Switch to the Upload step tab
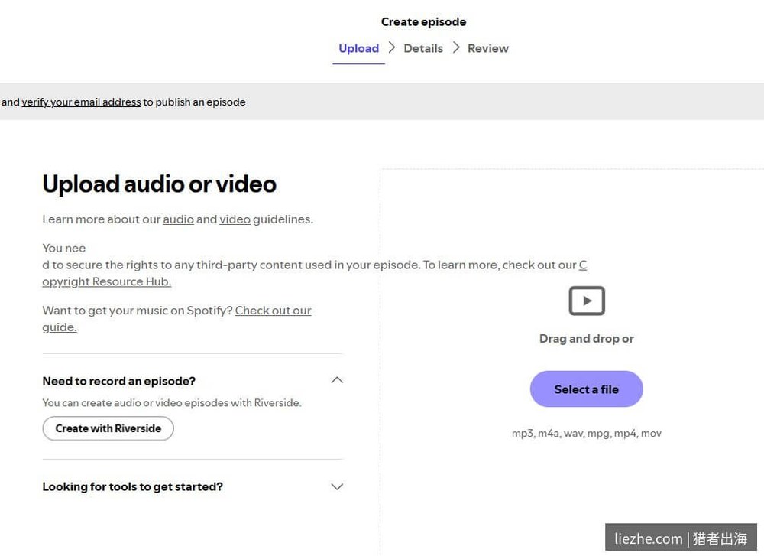The image size is (764, 556). [358, 48]
